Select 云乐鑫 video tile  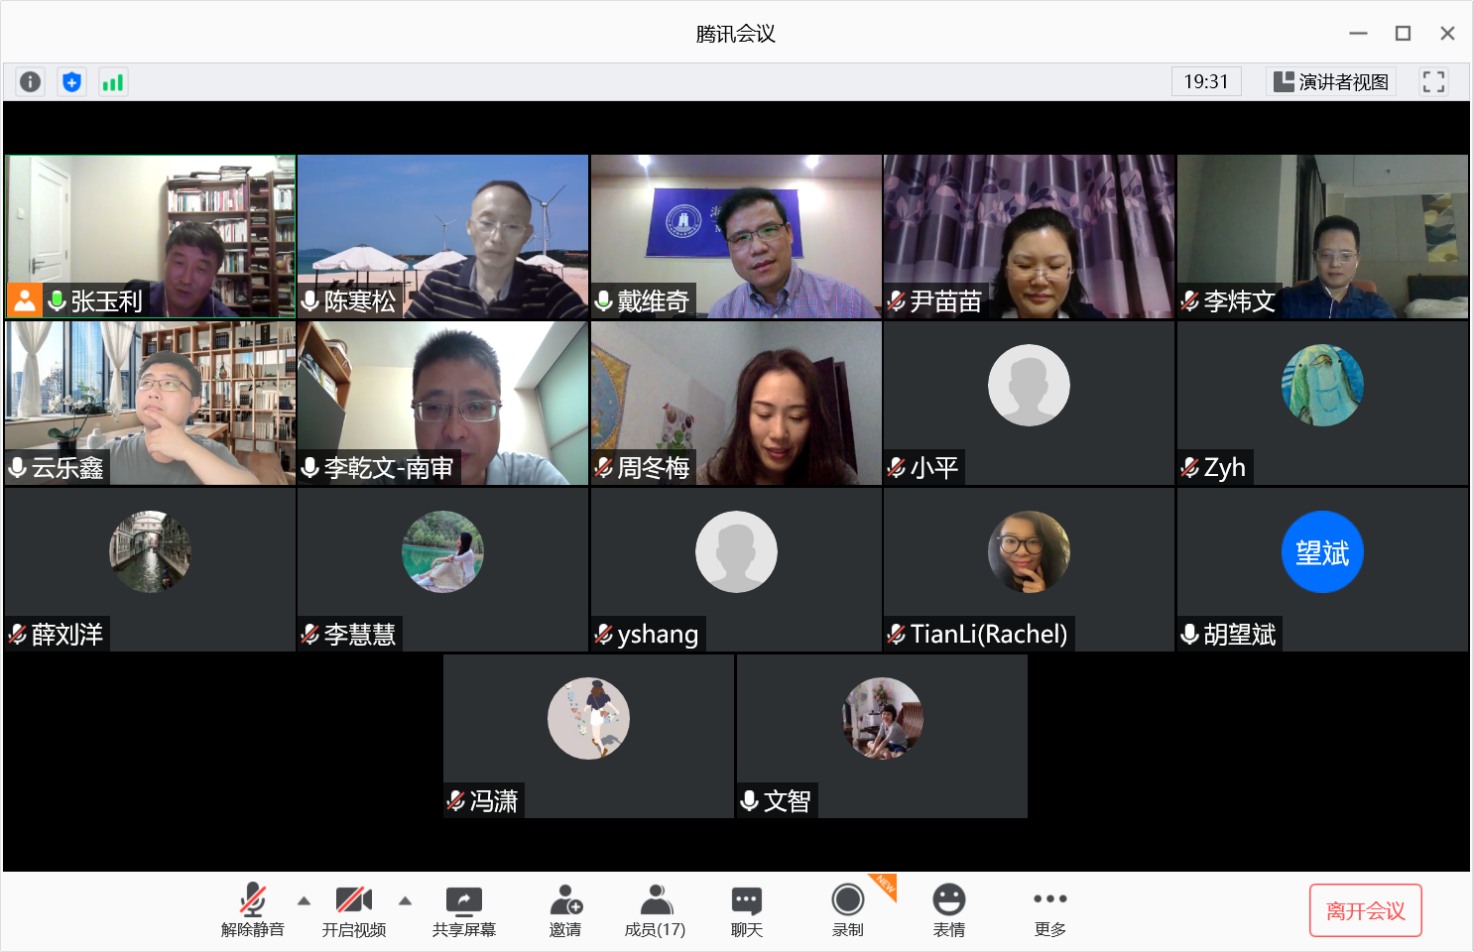tap(151, 403)
